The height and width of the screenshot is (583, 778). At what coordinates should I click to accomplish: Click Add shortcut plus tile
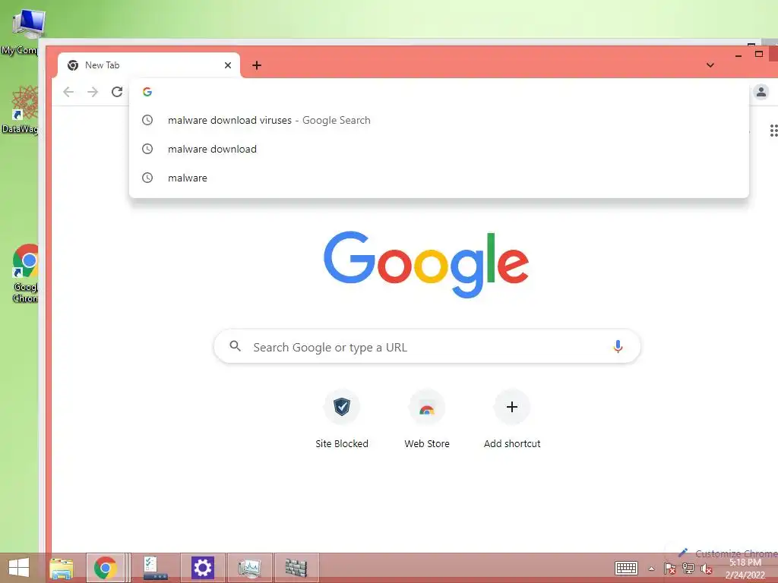(512, 420)
